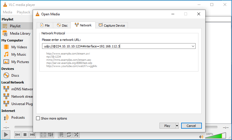Toggle the shuffle random playback icon
The image size is (232, 140).
pos(76,135)
